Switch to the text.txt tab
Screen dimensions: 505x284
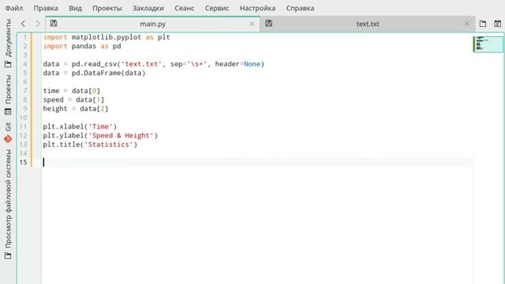tap(368, 24)
